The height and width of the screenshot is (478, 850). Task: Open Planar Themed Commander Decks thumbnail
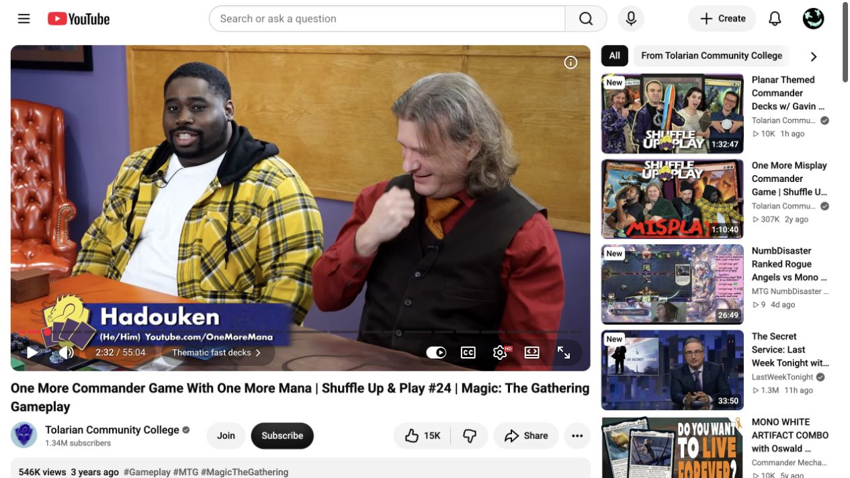(673, 113)
